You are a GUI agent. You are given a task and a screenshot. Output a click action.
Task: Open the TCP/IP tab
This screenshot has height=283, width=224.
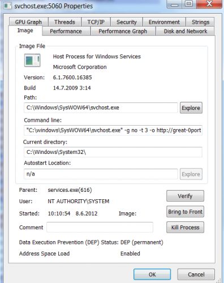pyautogui.click(x=96, y=22)
